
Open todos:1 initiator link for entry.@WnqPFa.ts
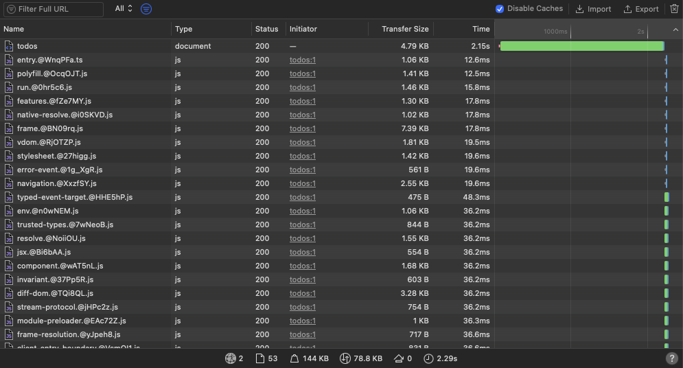(302, 60)
